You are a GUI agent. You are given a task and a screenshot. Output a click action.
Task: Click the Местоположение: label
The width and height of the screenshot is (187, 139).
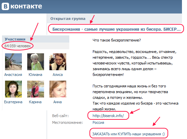coord(67,122)
